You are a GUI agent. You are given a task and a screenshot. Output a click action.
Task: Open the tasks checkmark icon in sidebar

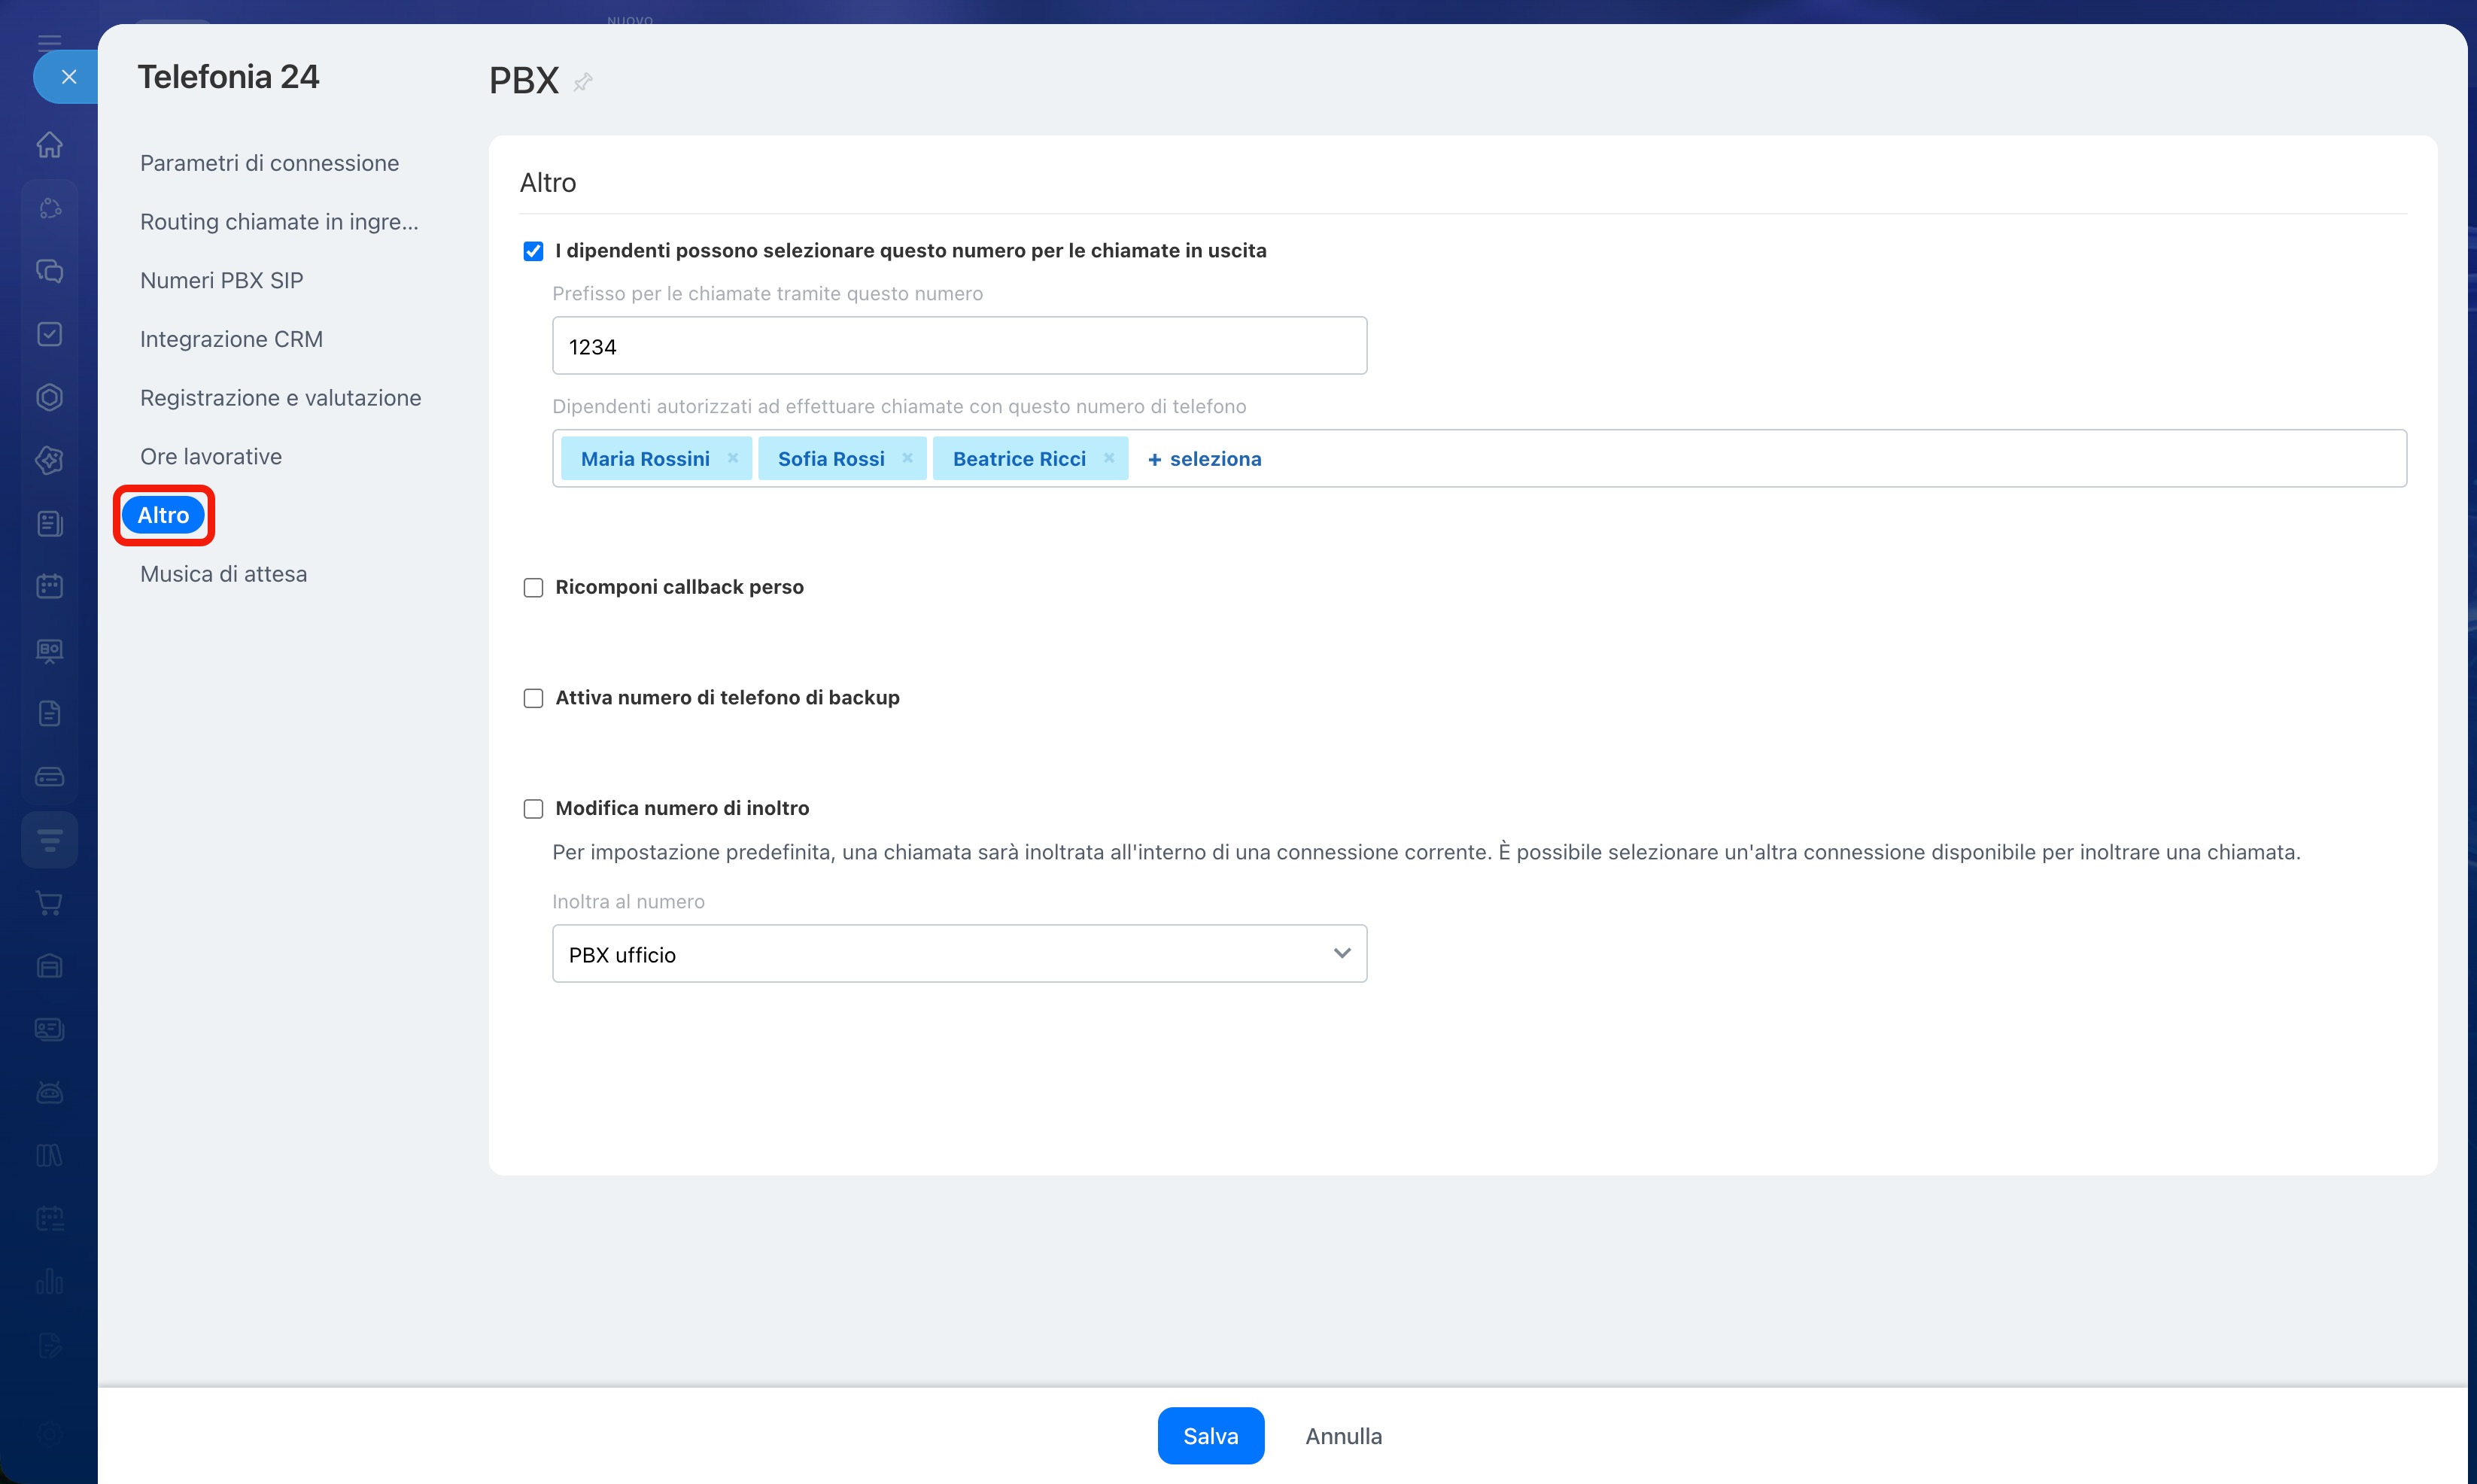[49, 334]
